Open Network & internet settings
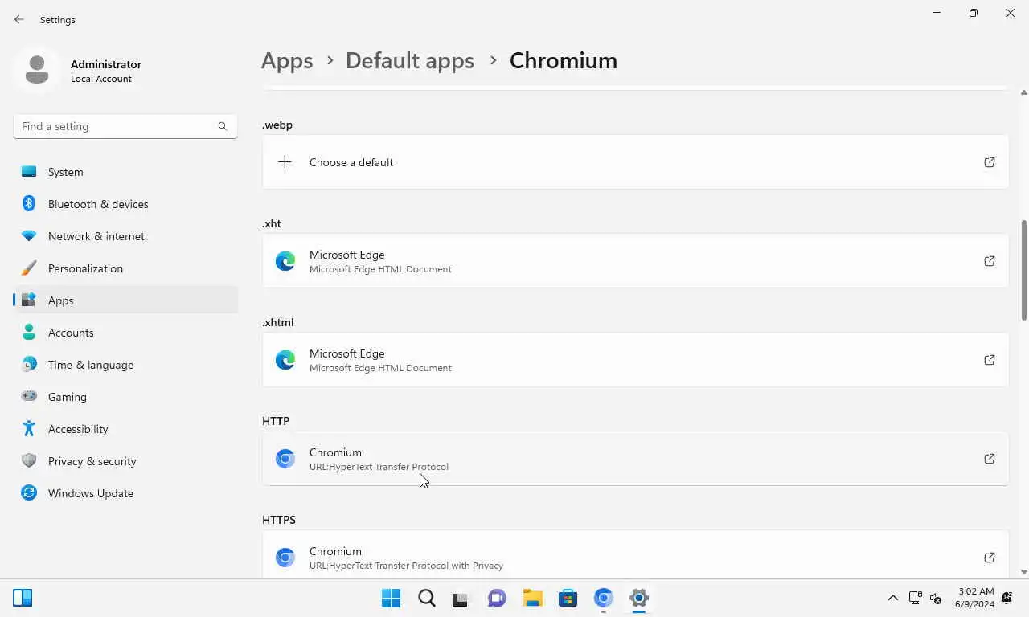Image resolution: width=1029 pixels, height=617 pixels. [x=125, y=236]
